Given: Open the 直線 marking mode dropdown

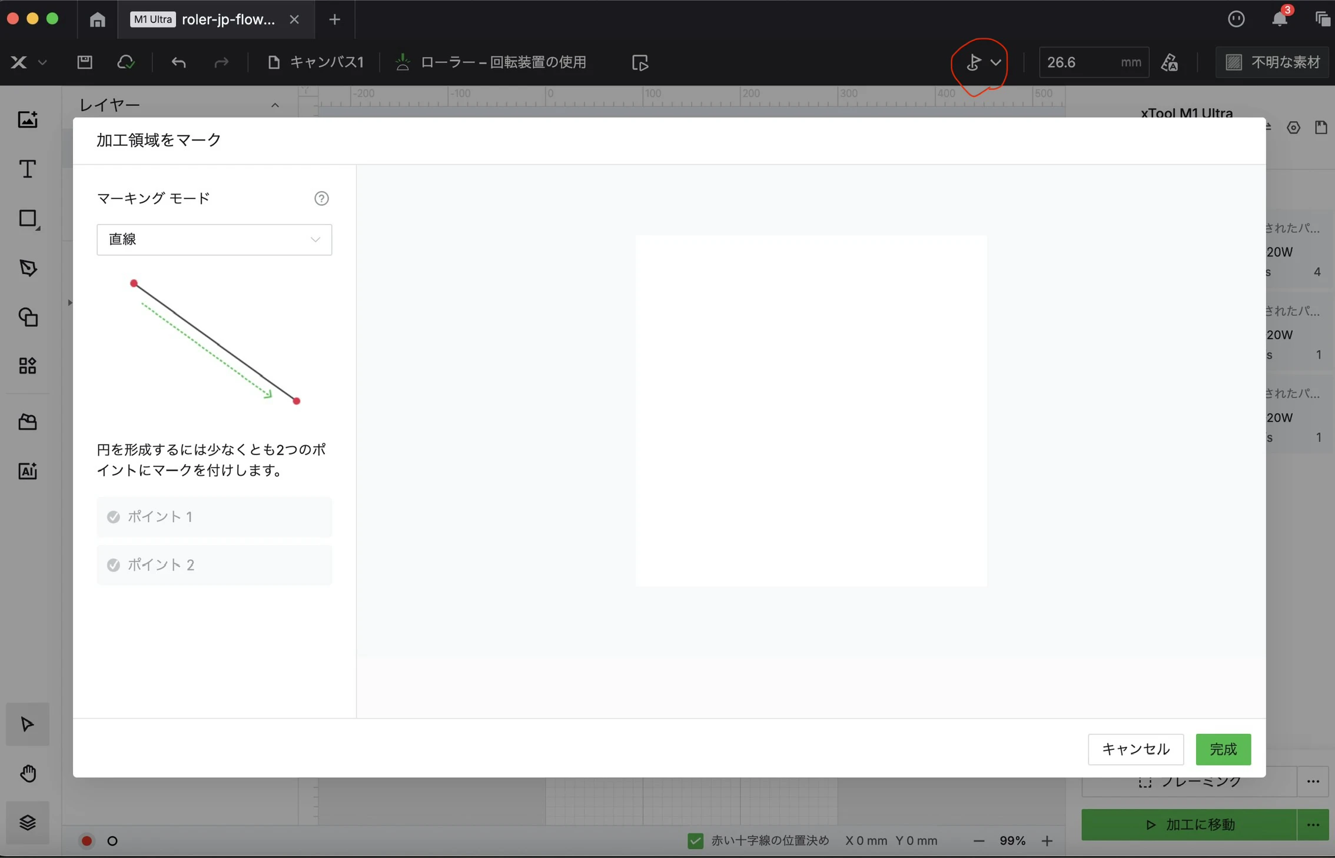Looking at the screenshot, I should click(x=214, y=240).
